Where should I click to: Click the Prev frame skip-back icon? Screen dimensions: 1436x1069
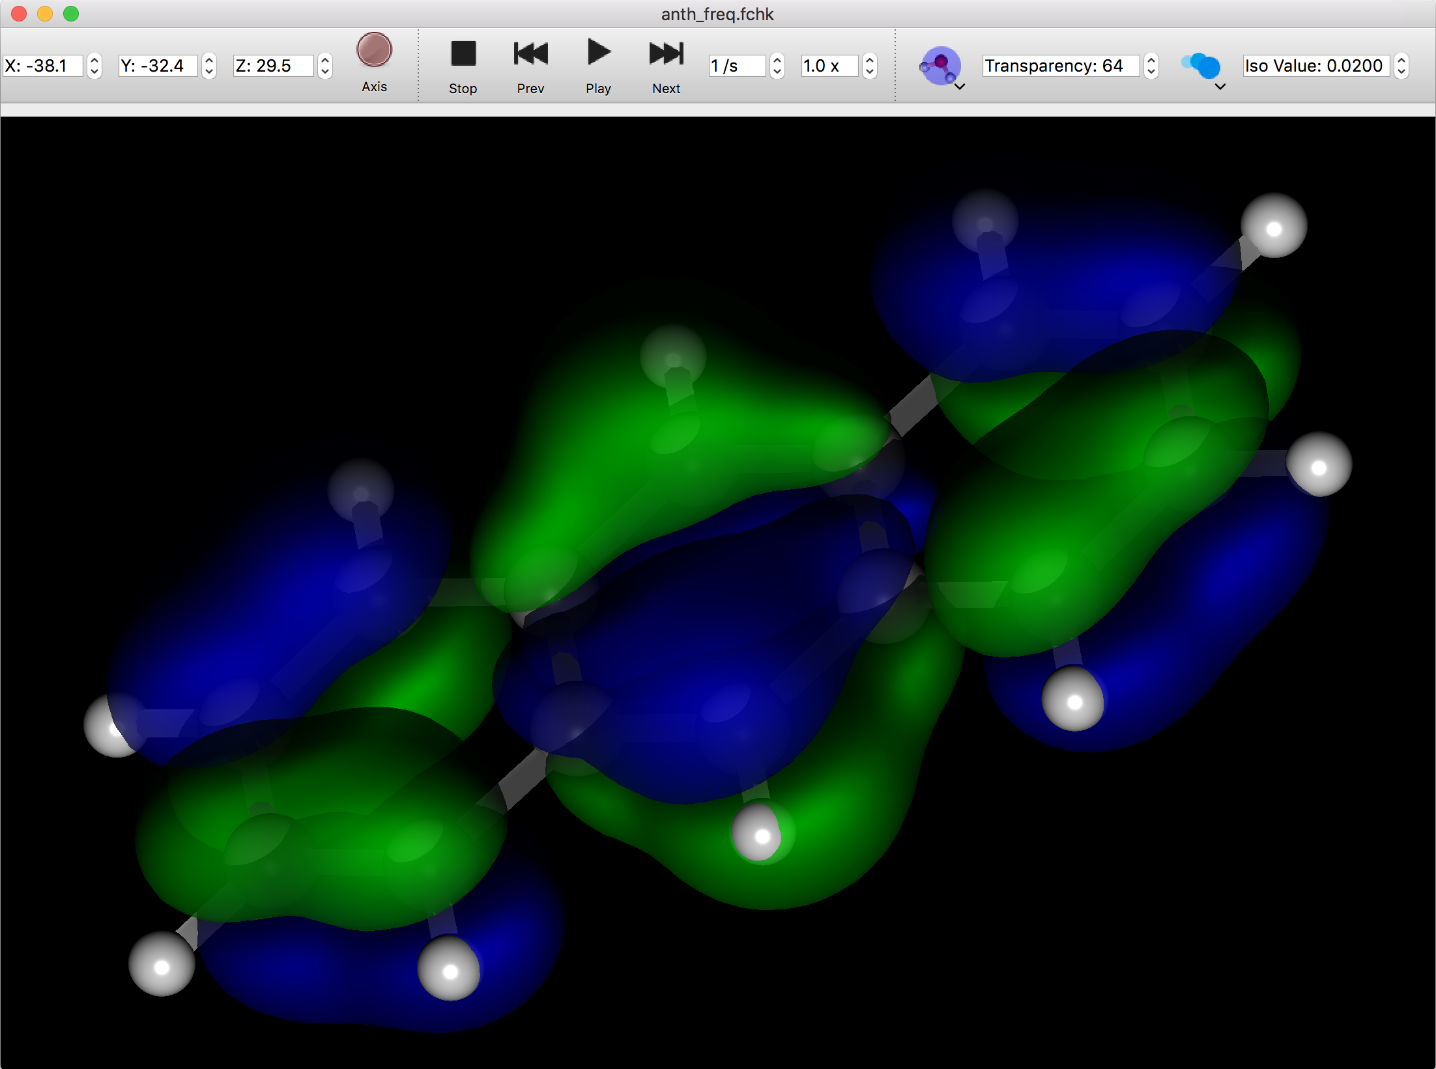pos(530,53)
